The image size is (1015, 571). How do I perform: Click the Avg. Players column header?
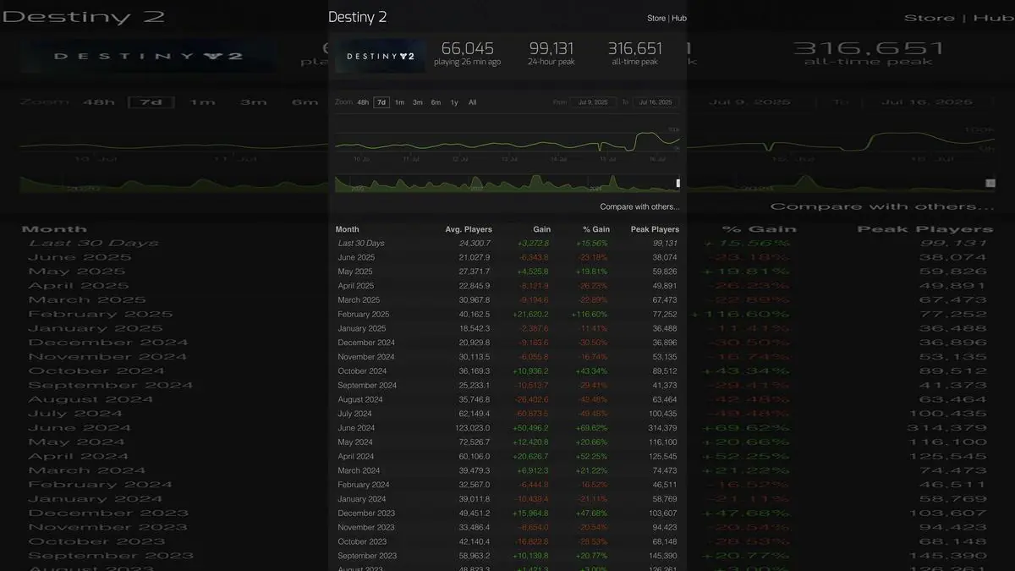point(468,229)
